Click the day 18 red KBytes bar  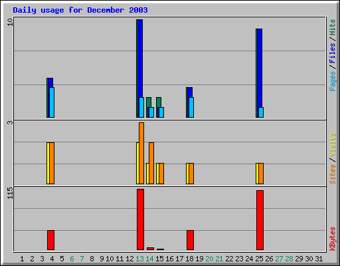[190, 240]
